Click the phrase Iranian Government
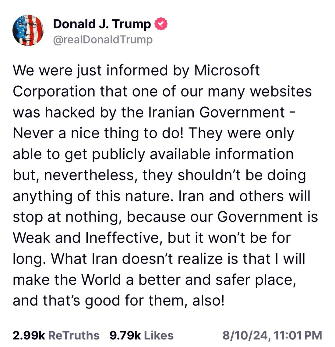 coord(217,112)
